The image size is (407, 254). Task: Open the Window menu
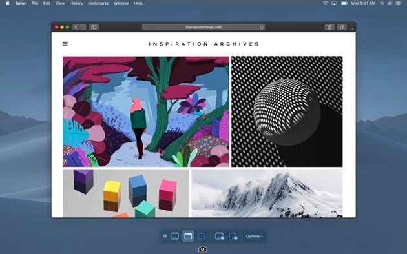coord(121,3)
